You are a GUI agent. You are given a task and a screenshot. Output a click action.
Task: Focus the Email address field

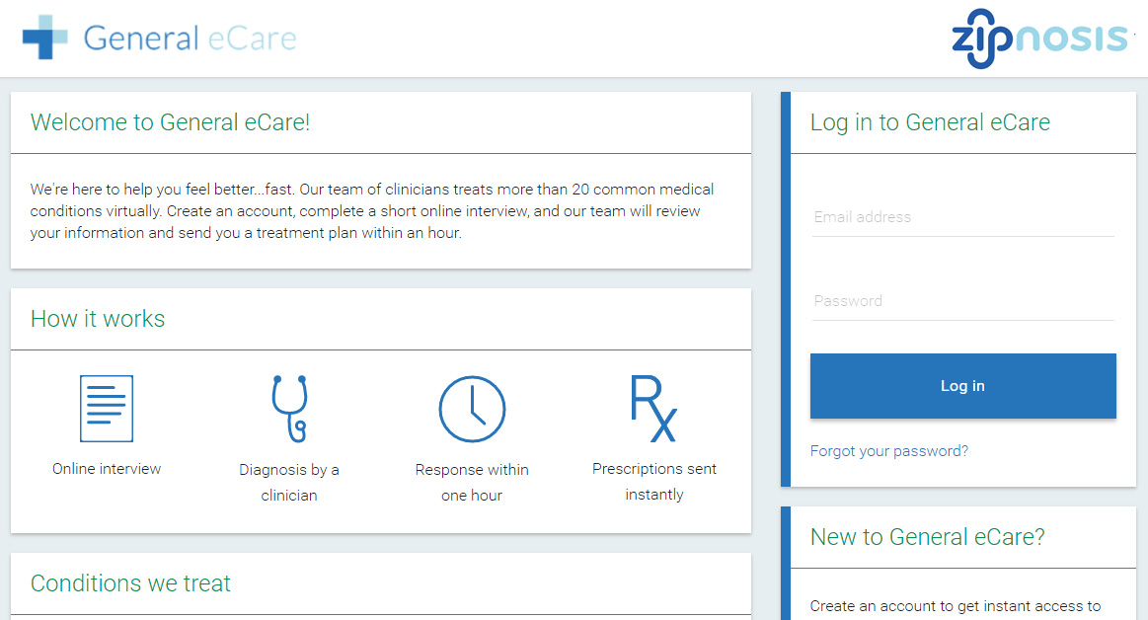pyautogui.click(x=962, y=217)
